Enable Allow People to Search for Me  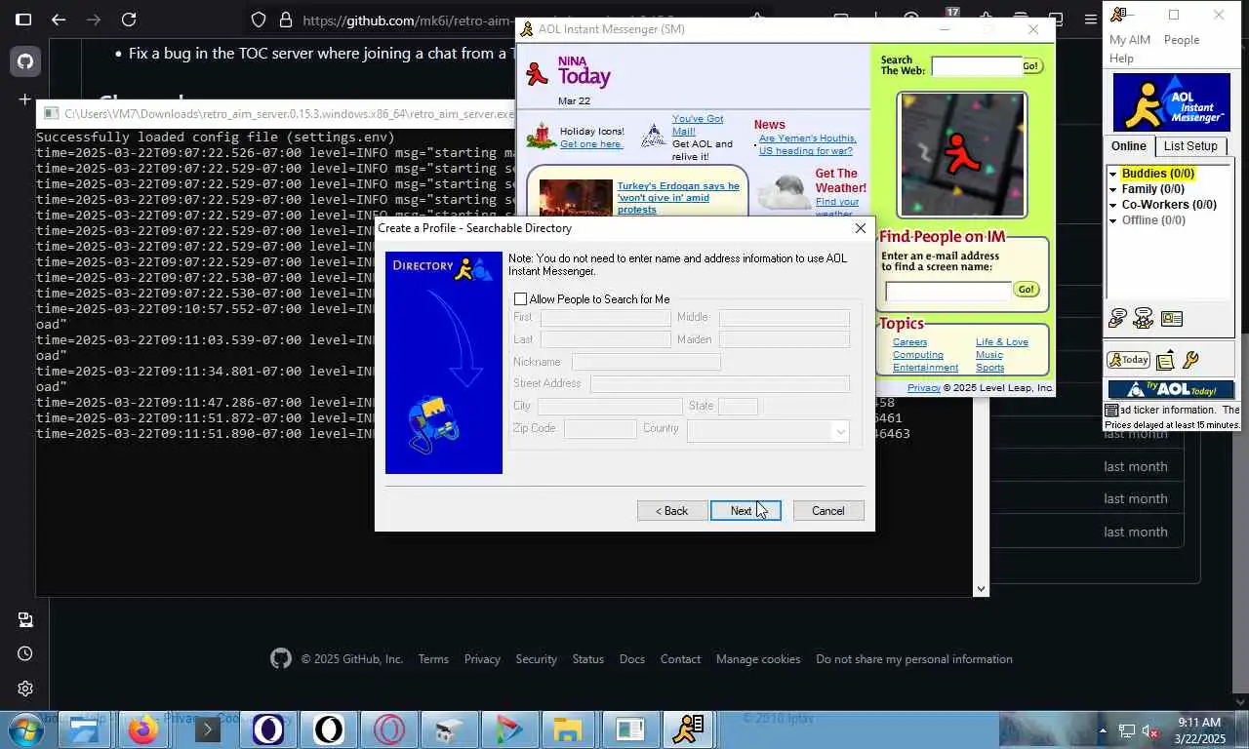point(520,299)
